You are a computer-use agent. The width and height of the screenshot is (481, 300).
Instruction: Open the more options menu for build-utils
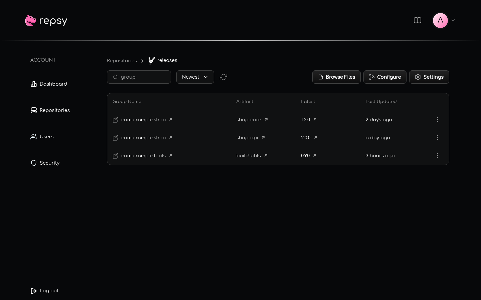437,156
